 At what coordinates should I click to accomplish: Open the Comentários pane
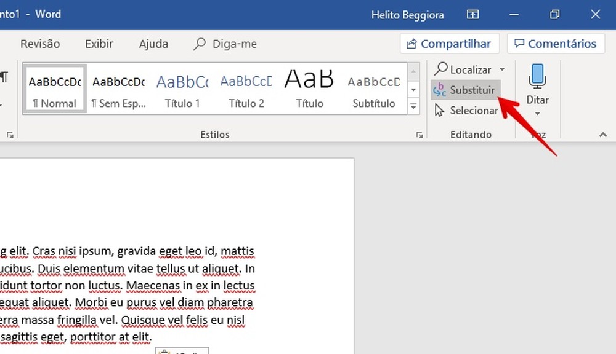556,44
